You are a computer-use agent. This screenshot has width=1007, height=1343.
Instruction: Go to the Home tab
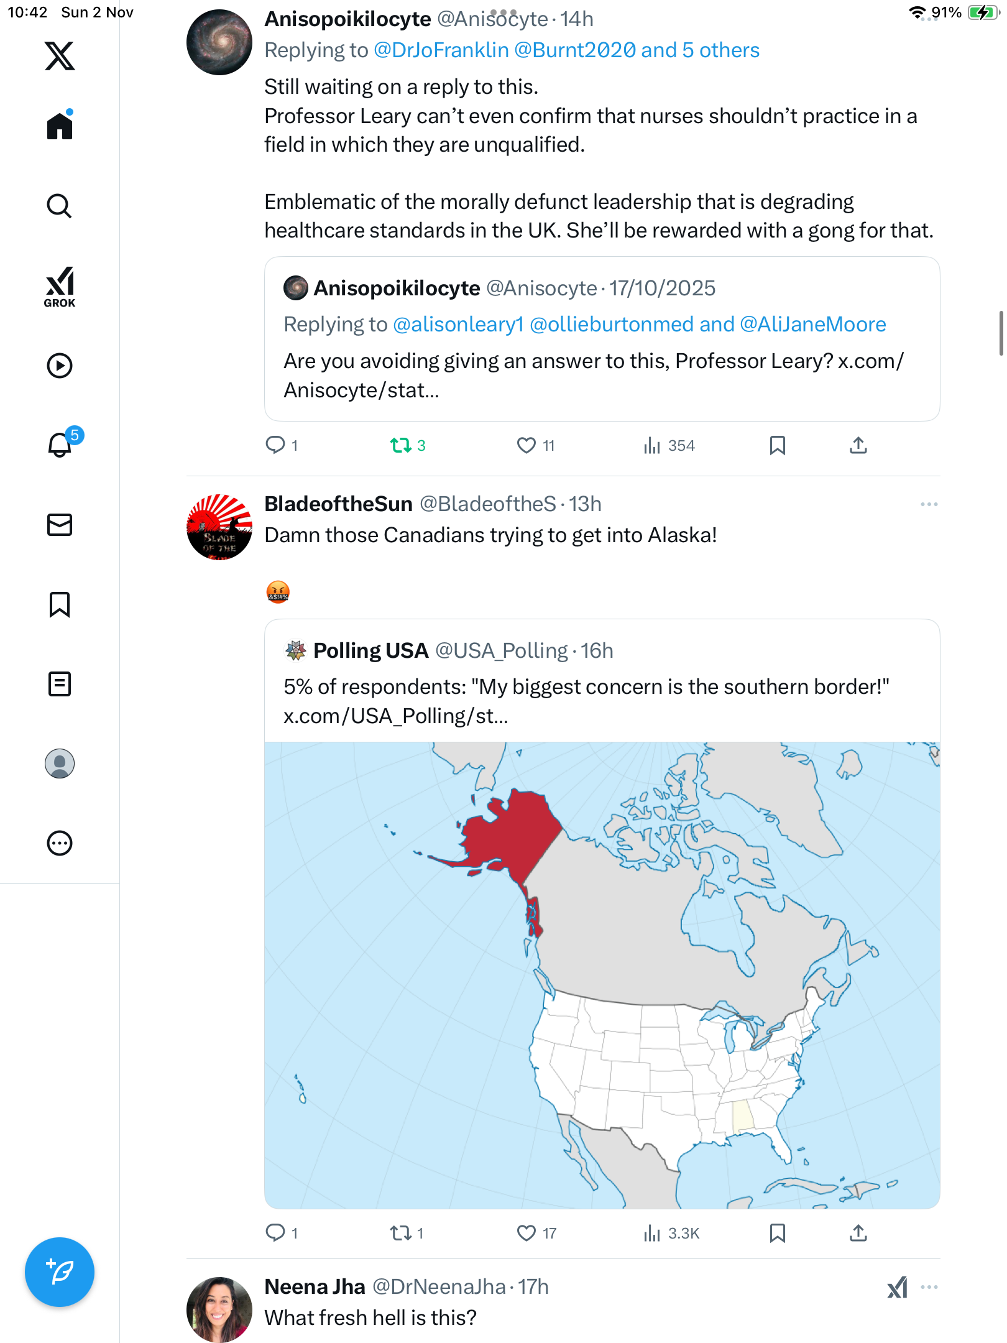click(60, 126)
